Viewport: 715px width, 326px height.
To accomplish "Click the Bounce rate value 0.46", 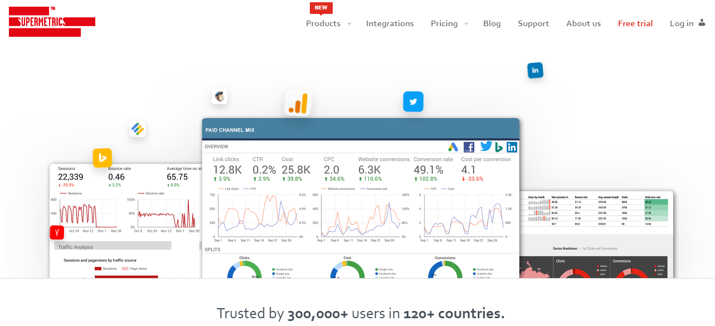I will [x=116, y=177].
